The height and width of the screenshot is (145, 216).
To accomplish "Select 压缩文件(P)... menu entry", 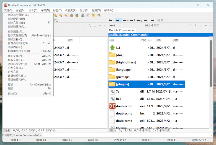I will point(28,56).
